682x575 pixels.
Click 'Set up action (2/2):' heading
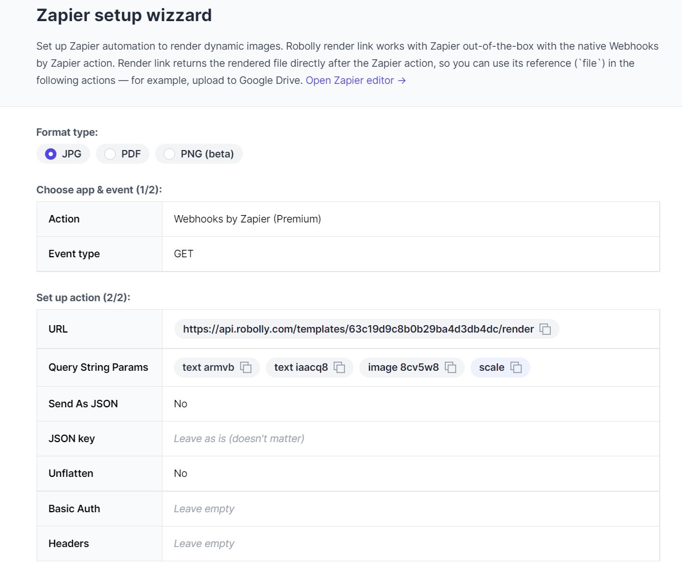[83, 298]
